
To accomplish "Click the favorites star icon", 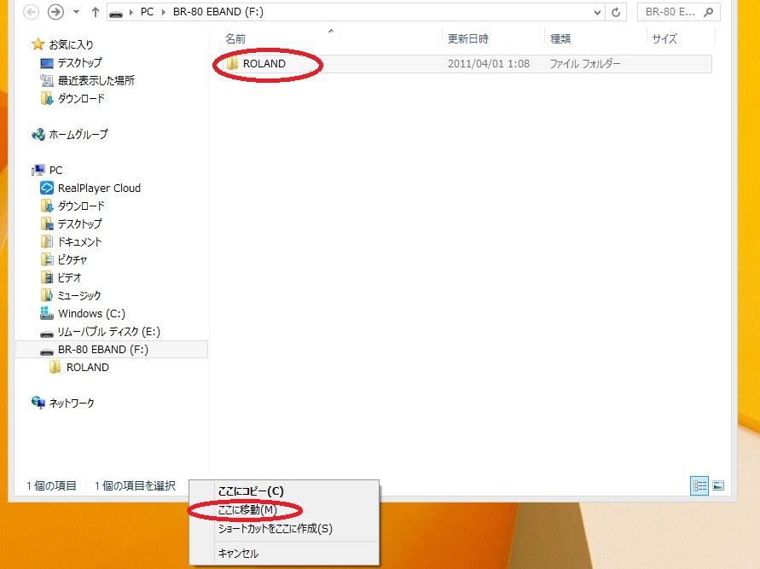I will (x=38, y=44).
